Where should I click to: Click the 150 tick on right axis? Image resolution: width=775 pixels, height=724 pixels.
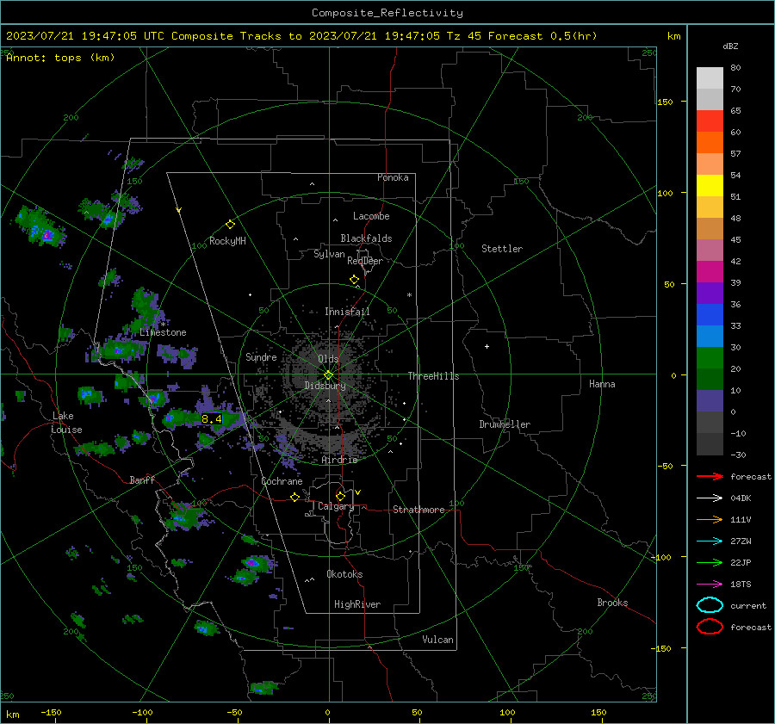click(666, 102)
